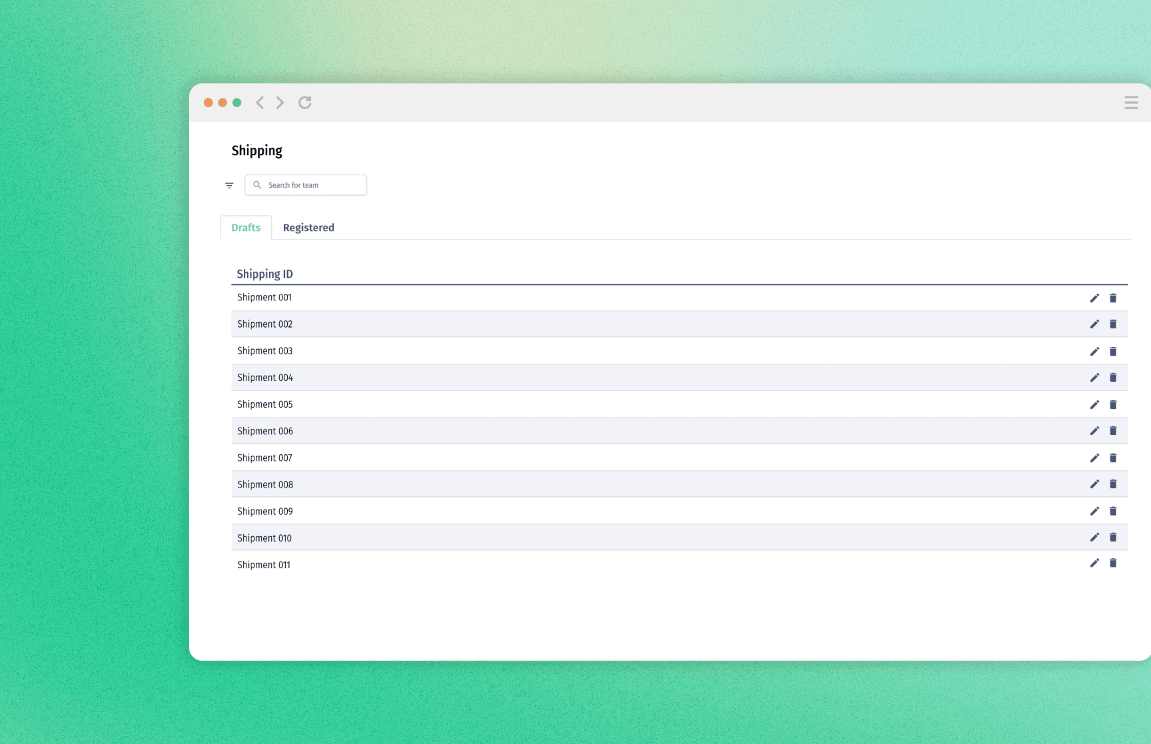Select the Shipment 002 row text

click(265, 324)
